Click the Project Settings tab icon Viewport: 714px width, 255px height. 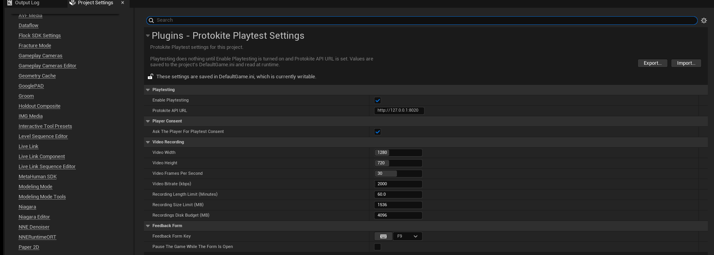(72, 3)
